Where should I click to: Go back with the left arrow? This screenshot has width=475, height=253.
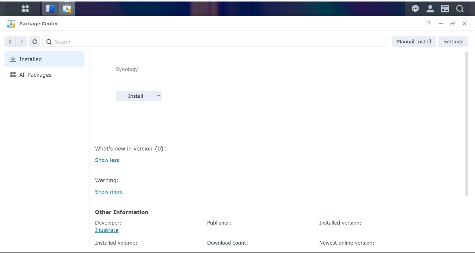pos(10,42)
